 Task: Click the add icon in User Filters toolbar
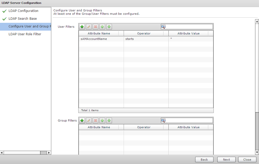coord(82,27)
